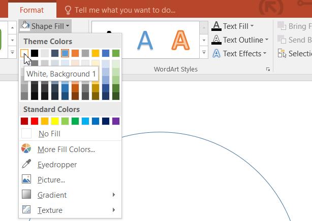
Task: Click the More Fill Colors color wheel icon
Action: (x=27, y=149)
